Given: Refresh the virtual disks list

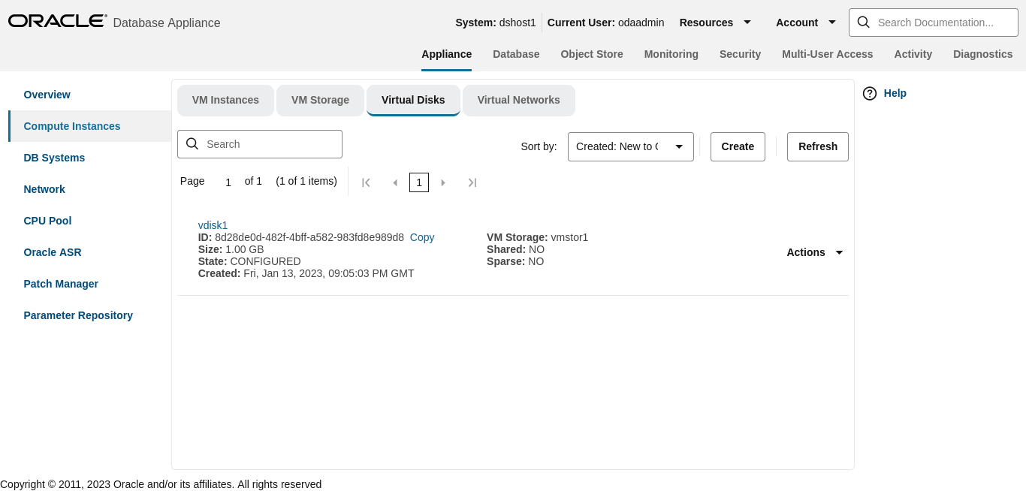Looking at the screenshot, I should (x=817, y=146).
